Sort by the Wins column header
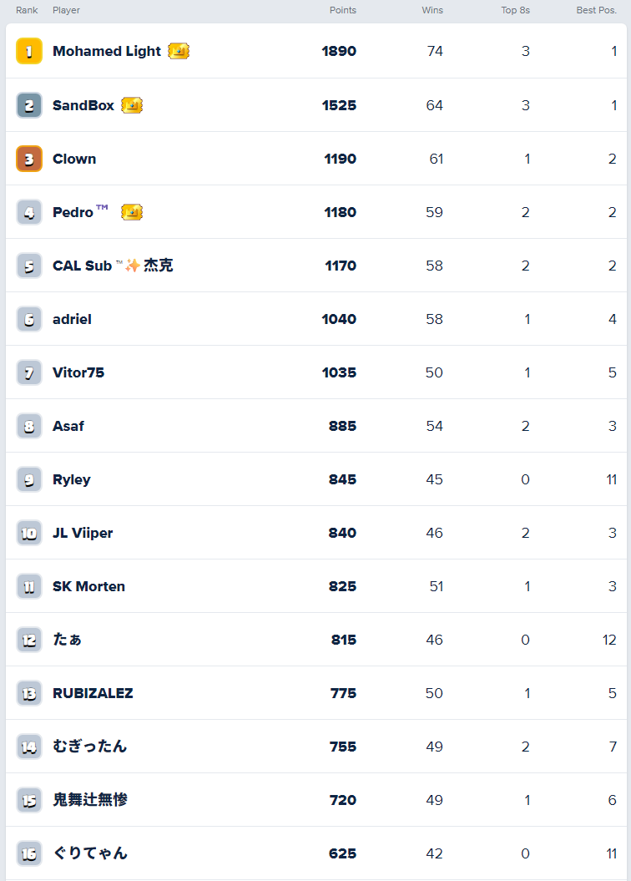Image resolution: width=631 pixels, height=881 pixels. 432,10
